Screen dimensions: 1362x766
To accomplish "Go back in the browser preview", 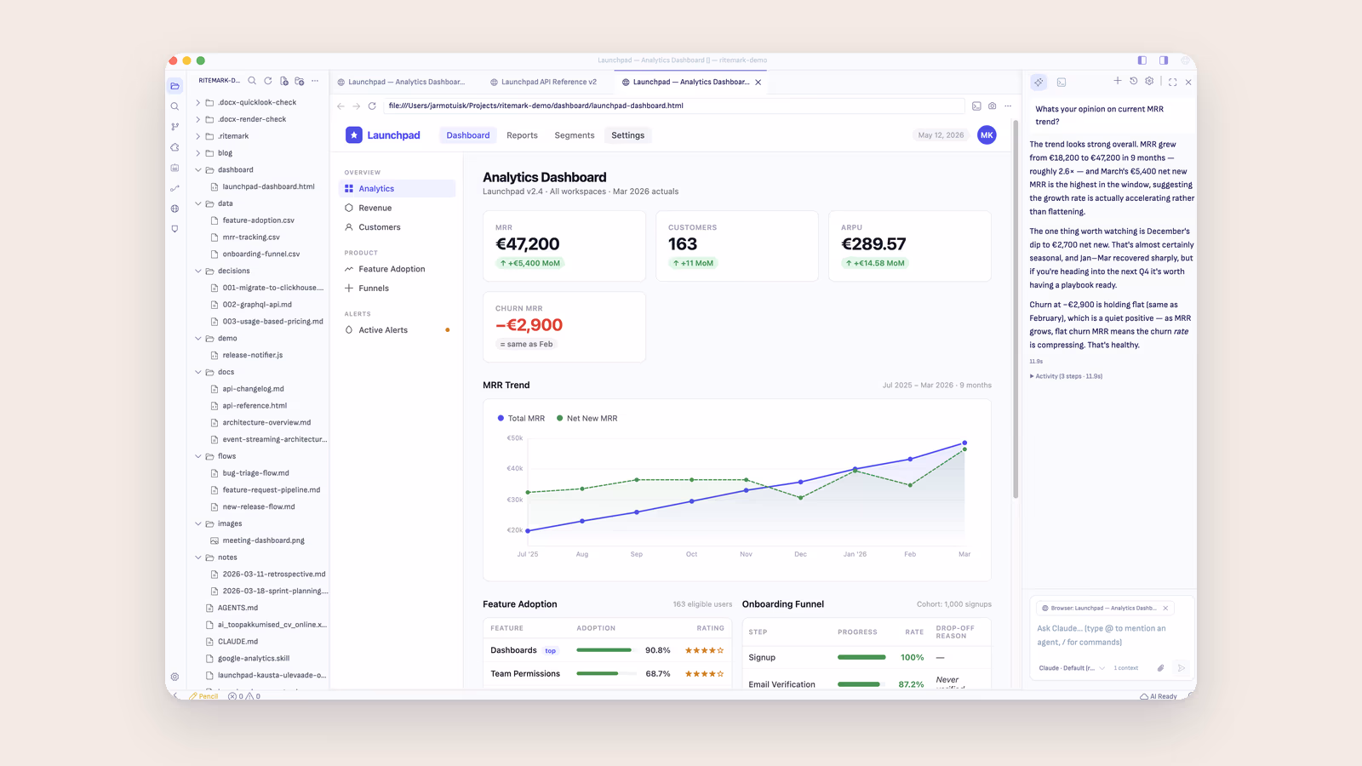I will click(x=340, y=106).
